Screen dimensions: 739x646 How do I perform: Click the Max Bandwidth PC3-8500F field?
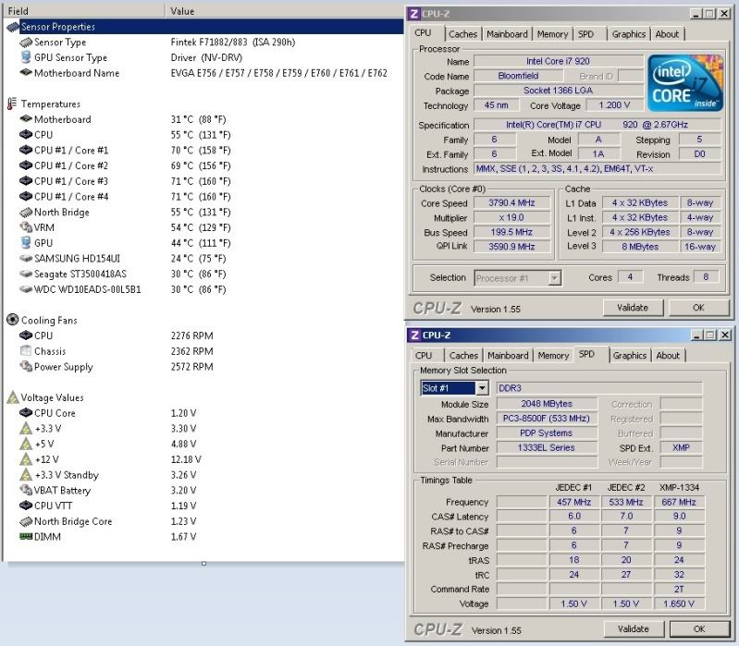(547, 419)
